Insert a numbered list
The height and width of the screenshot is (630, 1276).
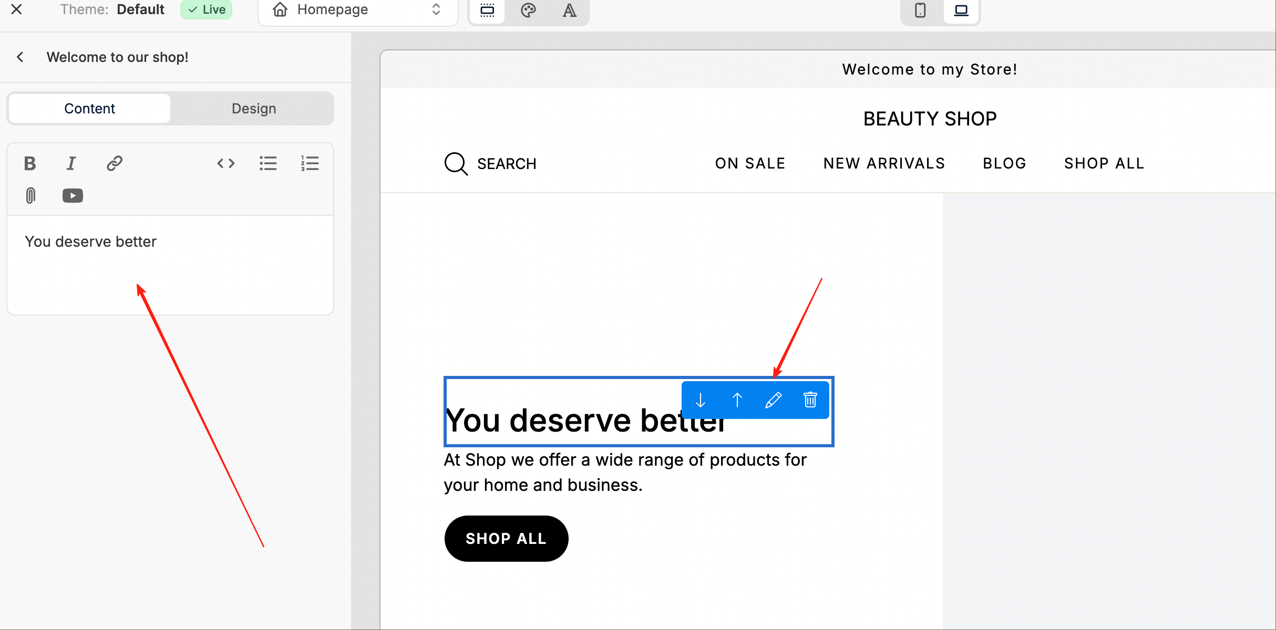click(310, 163)
